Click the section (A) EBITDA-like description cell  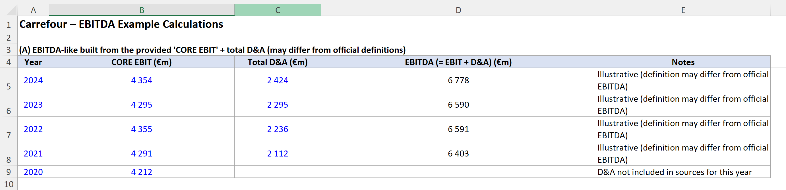[x=212, y=50]
